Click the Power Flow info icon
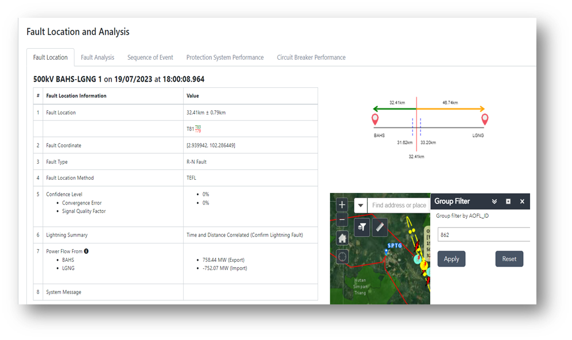 [x=86, y=251]
